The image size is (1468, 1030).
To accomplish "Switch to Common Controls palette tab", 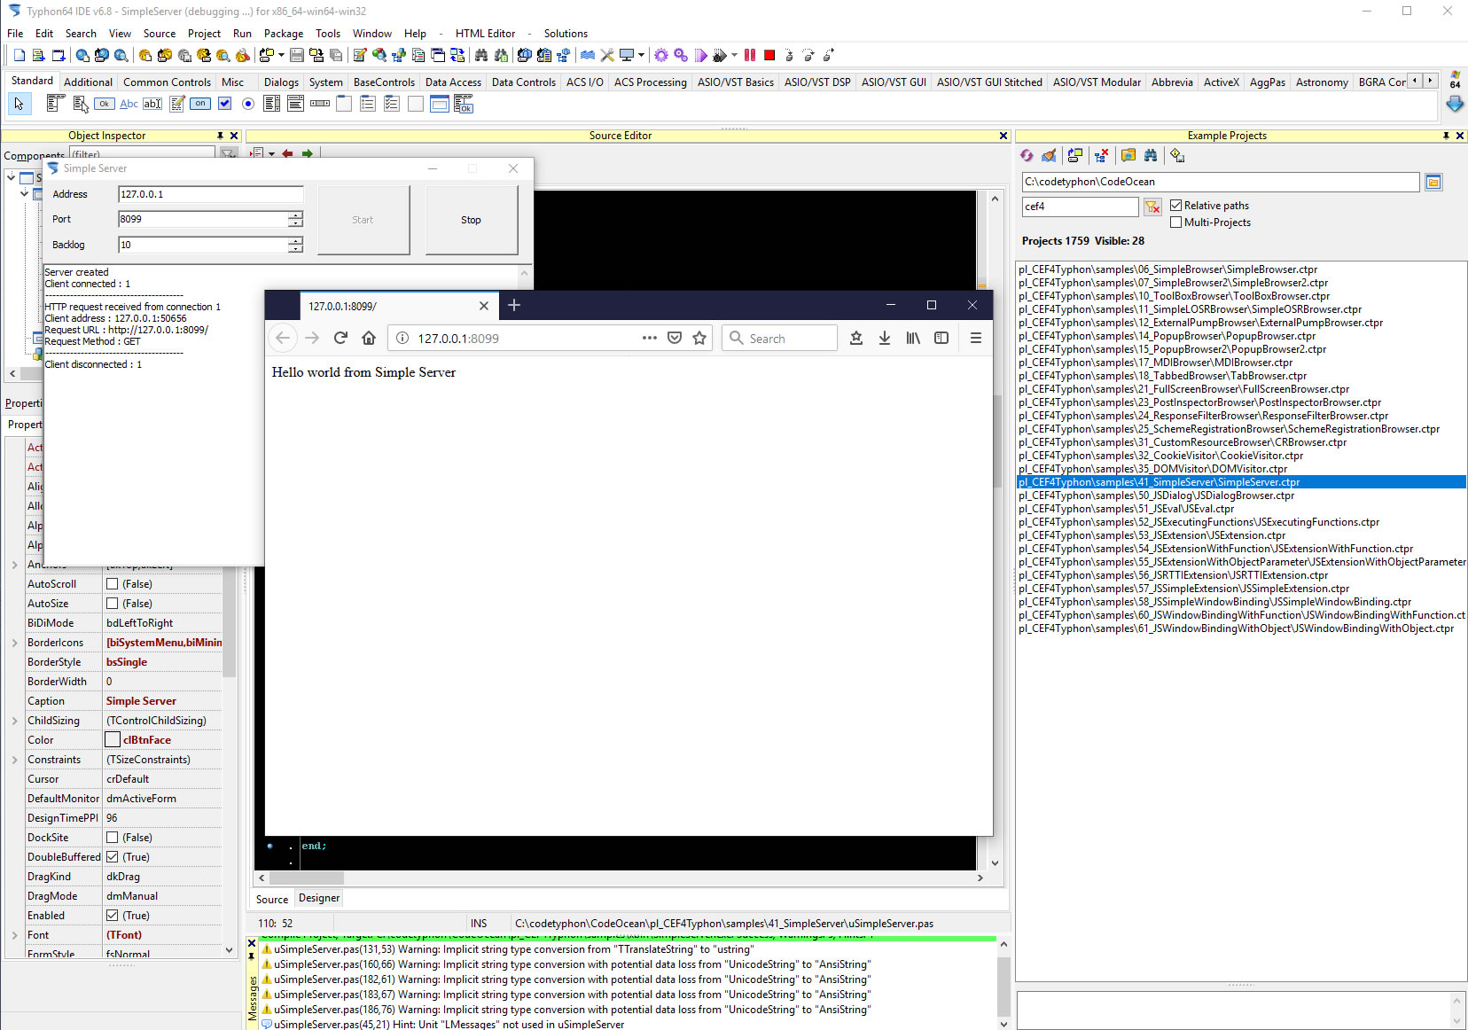I will [167, 82].
